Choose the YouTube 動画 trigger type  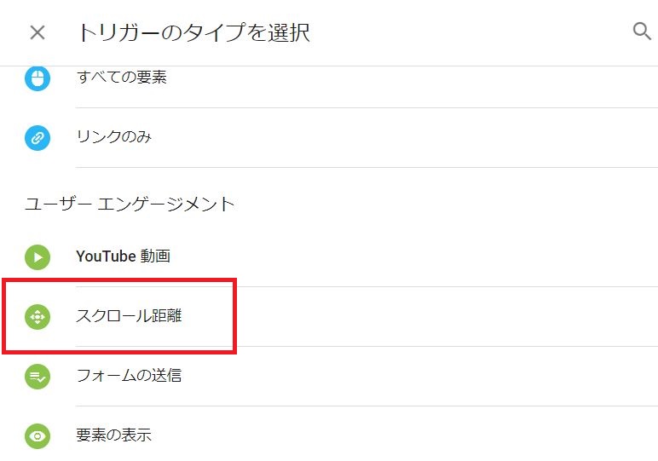click(123, 256)
